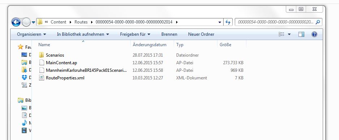
Task: Show hidden parent folders via double chevron
Action: tap(46, 22)
